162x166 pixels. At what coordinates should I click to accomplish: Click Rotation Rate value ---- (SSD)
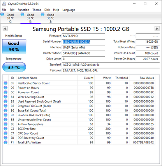(148, 47)
